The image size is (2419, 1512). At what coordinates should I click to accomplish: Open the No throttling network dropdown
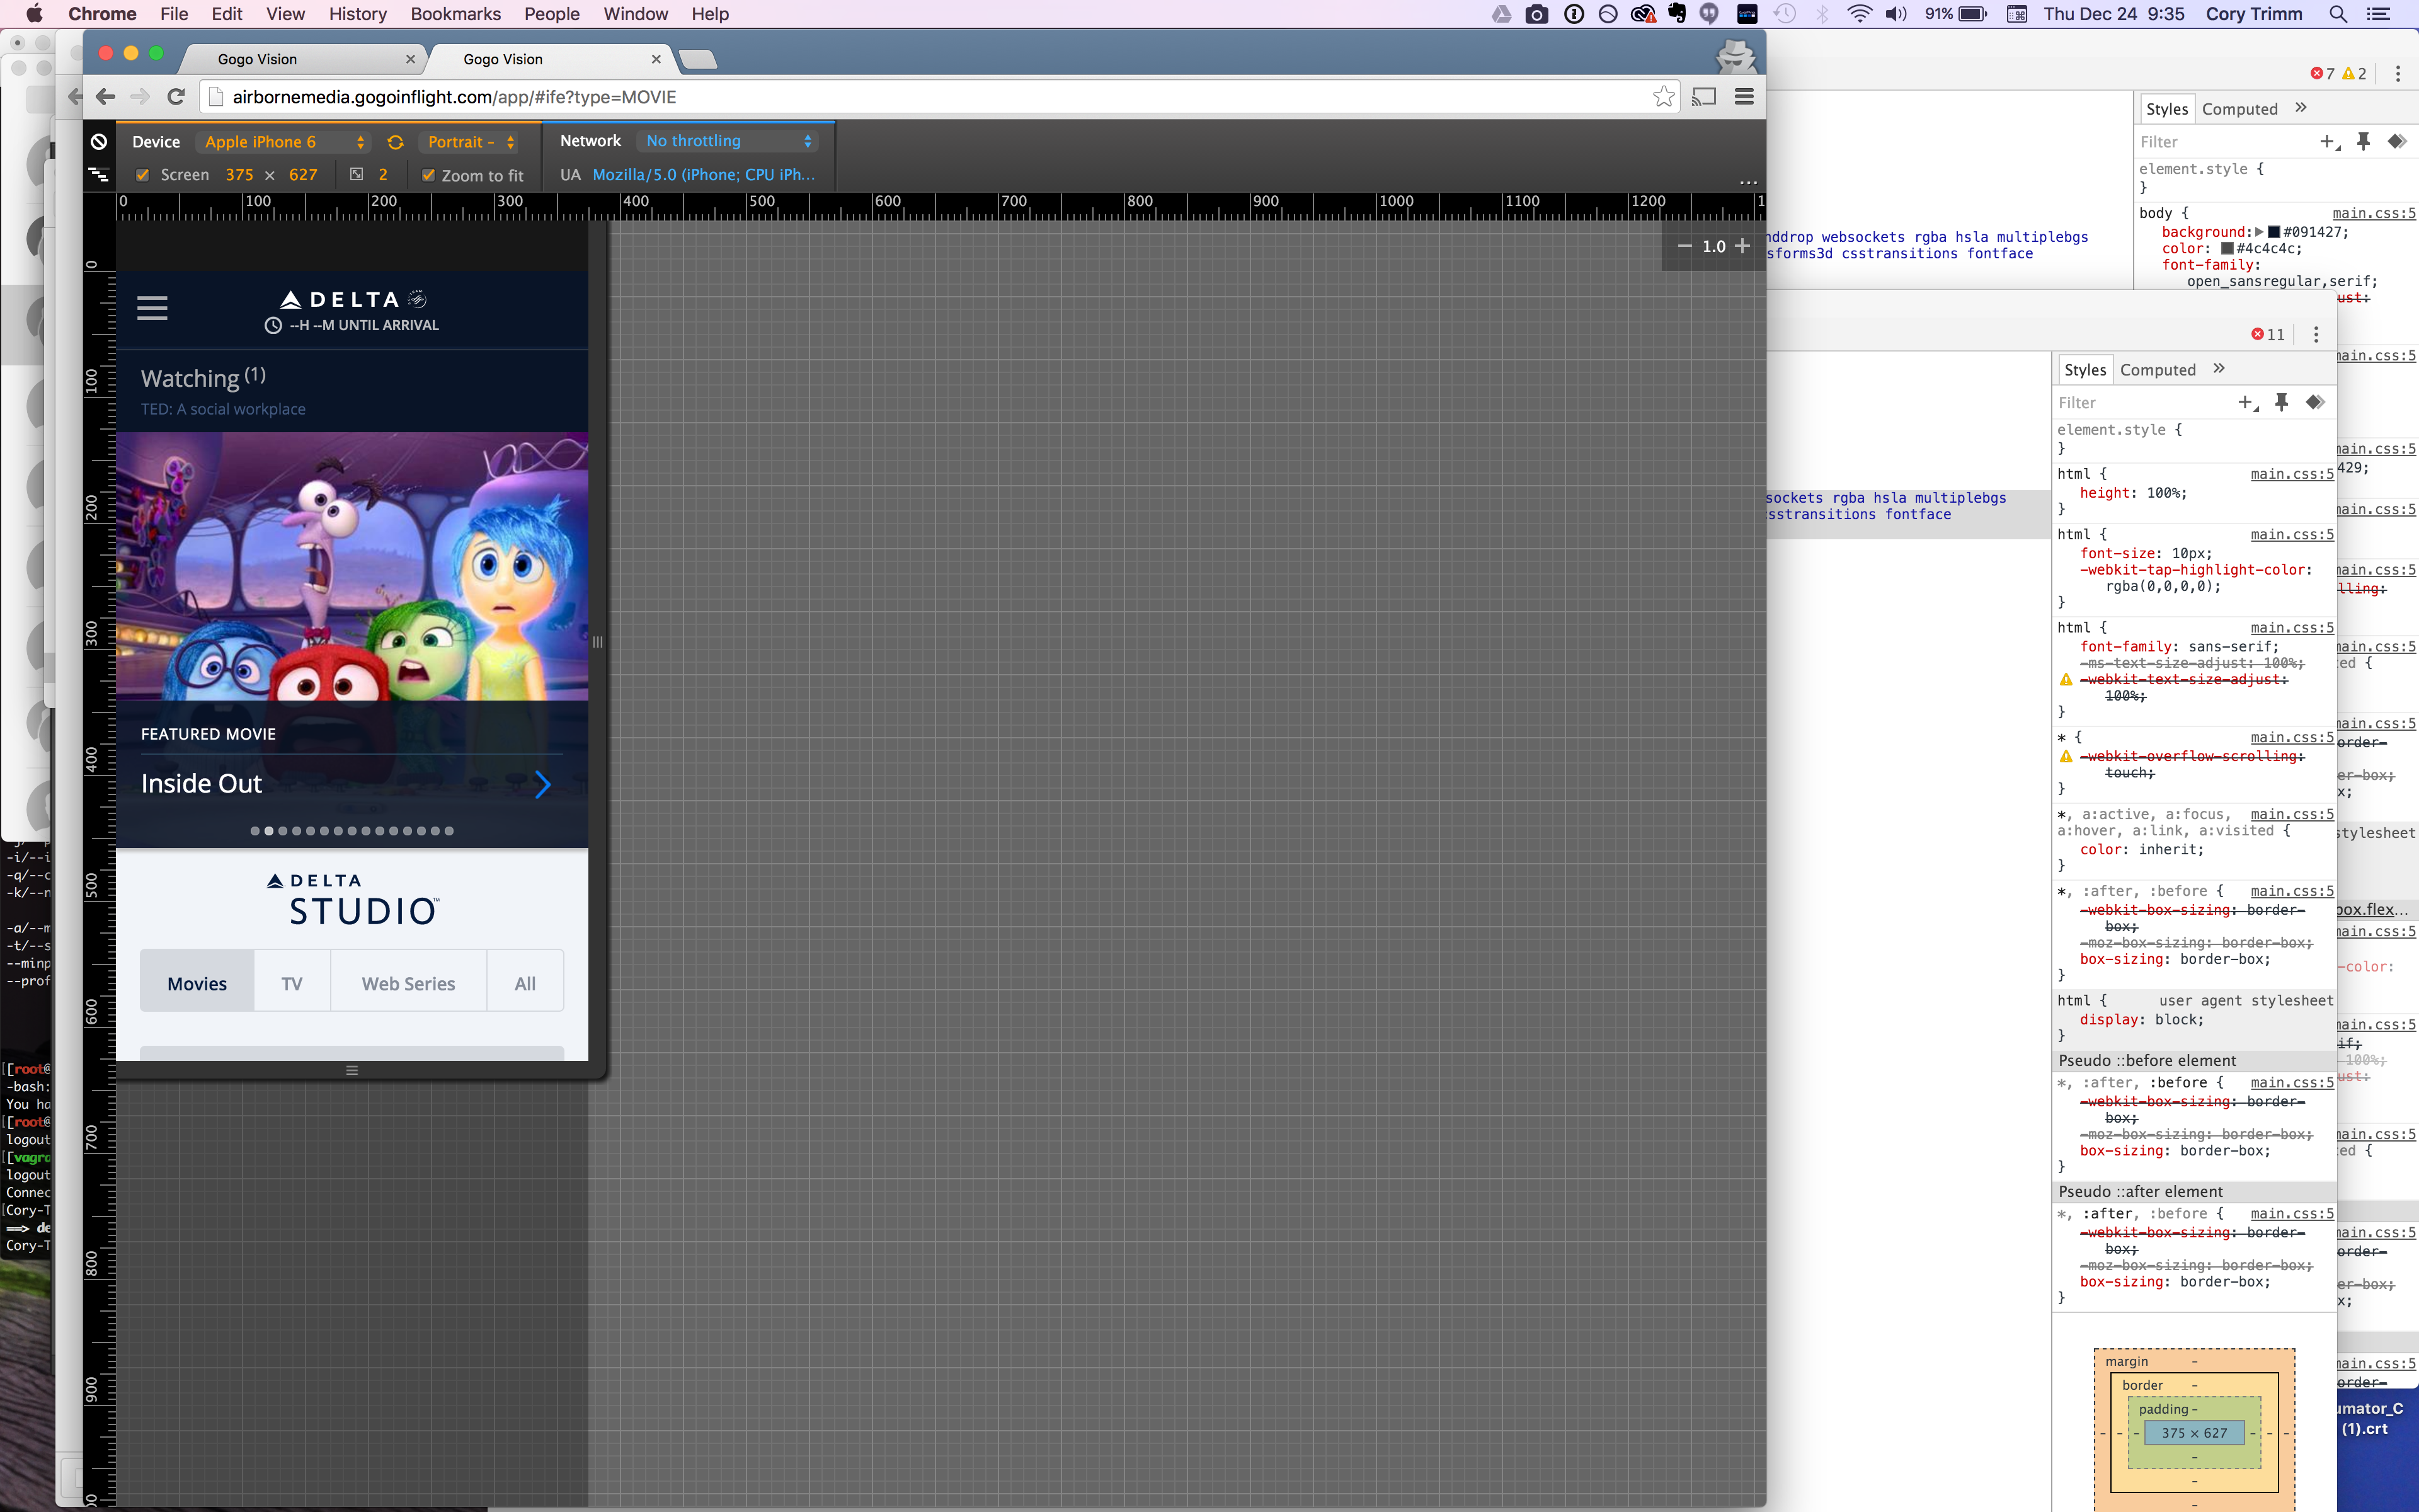729,141
